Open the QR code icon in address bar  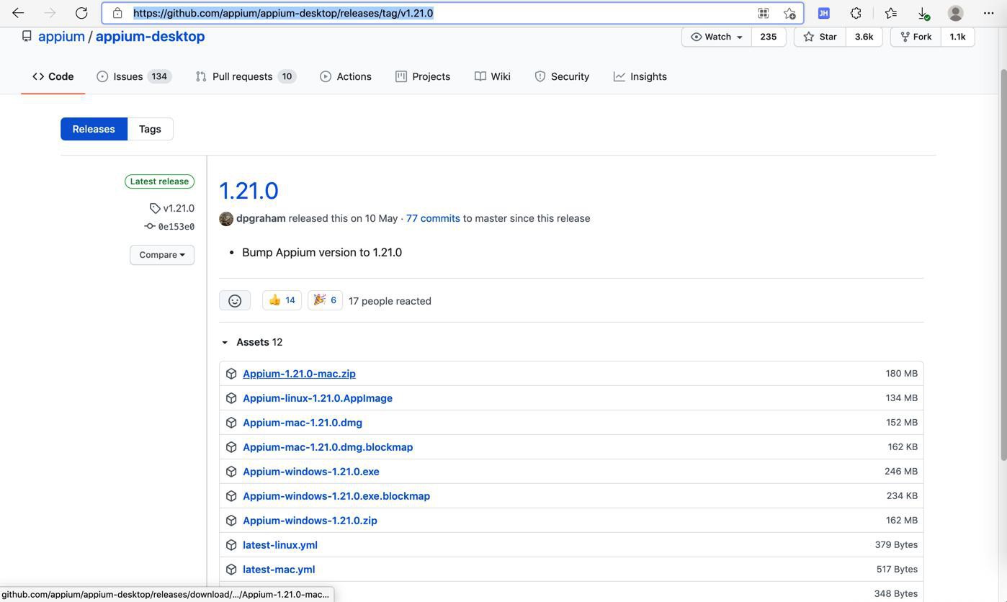point(763,13)
